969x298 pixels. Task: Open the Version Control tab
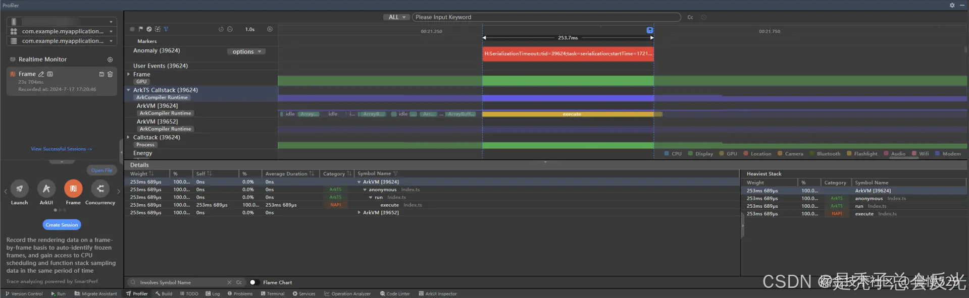click(x=24, y=293)
